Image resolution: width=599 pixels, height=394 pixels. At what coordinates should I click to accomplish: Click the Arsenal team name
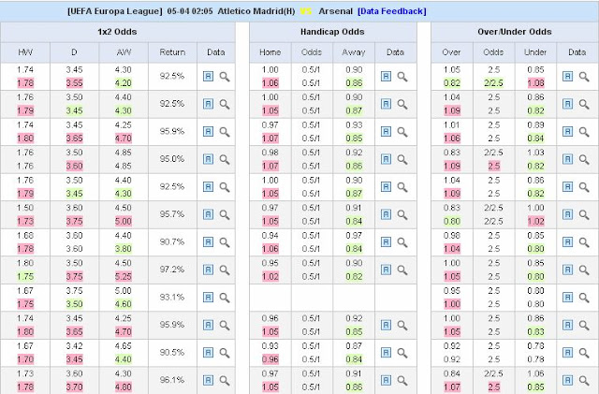336,11
